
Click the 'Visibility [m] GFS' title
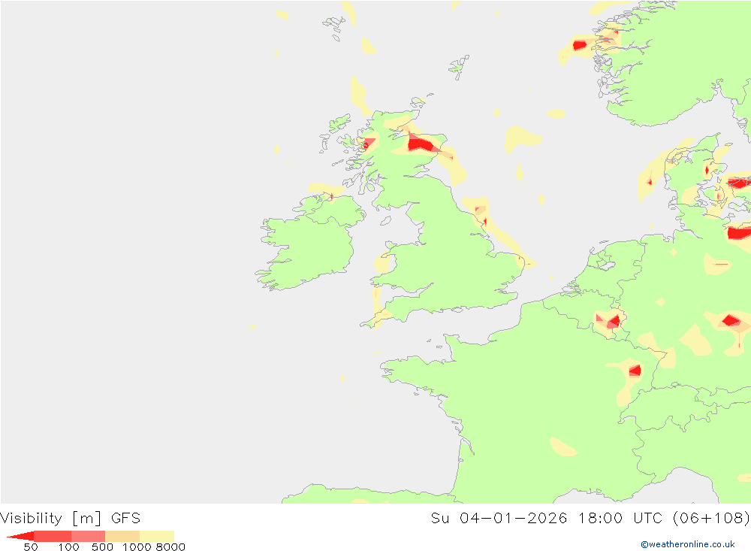[71, 519]
